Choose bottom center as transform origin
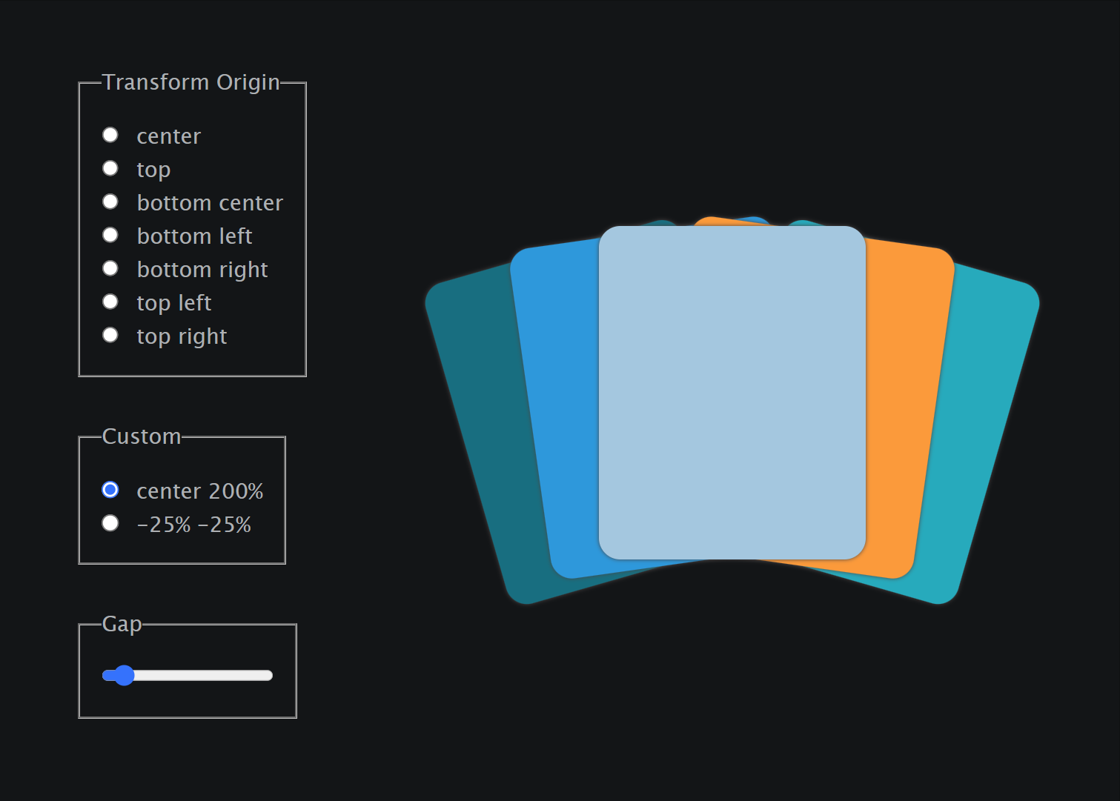The width and height of the screenshot is (1120, 801). [x=110, y=202]
